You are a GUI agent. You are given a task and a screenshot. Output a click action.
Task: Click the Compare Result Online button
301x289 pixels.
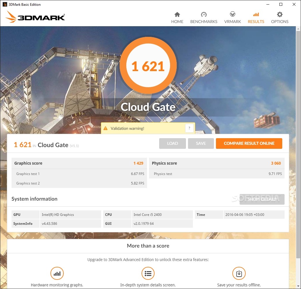249,143
